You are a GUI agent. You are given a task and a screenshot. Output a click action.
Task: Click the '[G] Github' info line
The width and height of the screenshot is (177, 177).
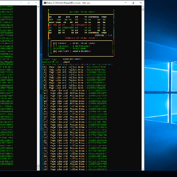[70, 48]
